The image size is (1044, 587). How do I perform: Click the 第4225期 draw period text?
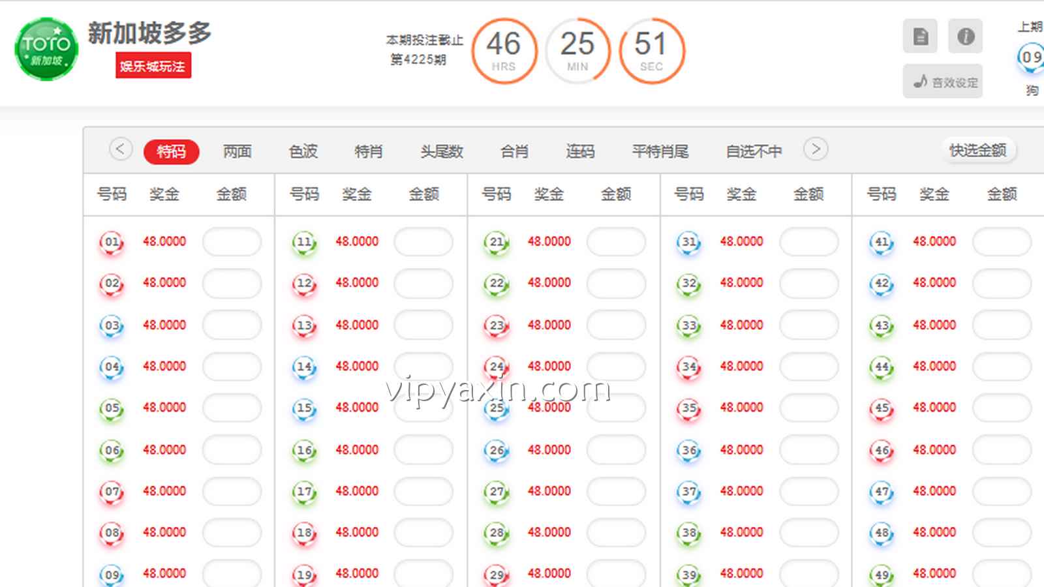(418, 59)
